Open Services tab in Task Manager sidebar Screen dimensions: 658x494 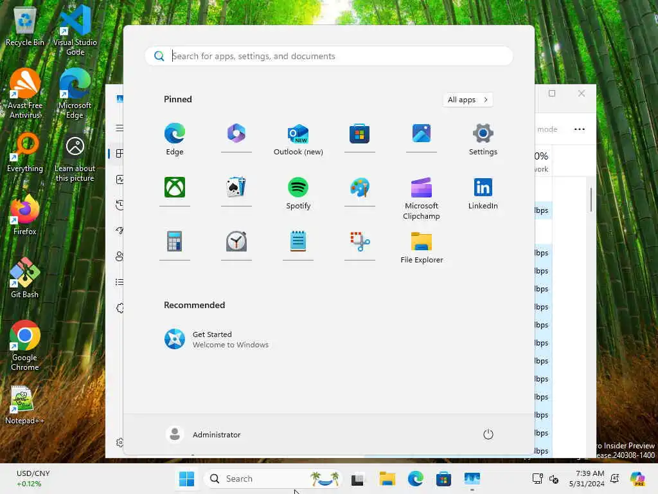[120, 308]
